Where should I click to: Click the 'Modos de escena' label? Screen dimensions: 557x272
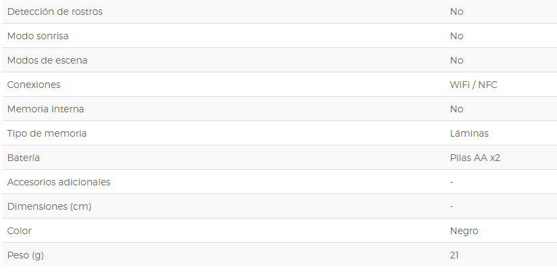47,60
